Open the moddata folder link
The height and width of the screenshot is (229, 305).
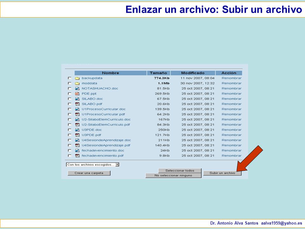89,83
